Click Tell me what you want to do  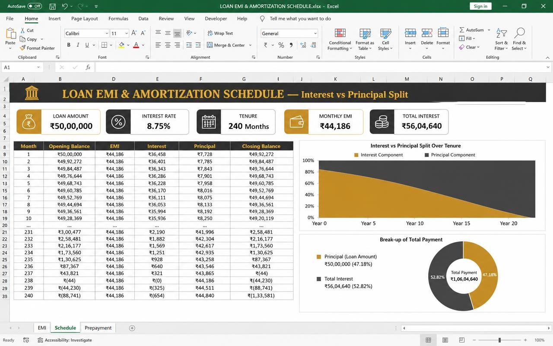tap(300, 19)
